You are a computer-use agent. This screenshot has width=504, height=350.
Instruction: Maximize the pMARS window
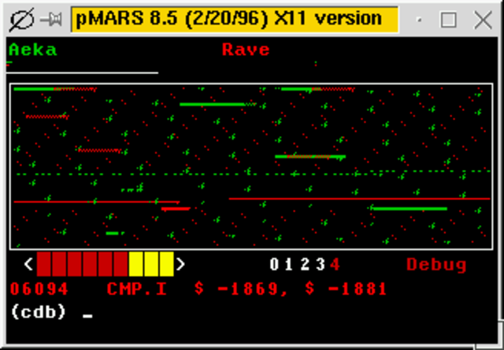(x=448, y=20)
